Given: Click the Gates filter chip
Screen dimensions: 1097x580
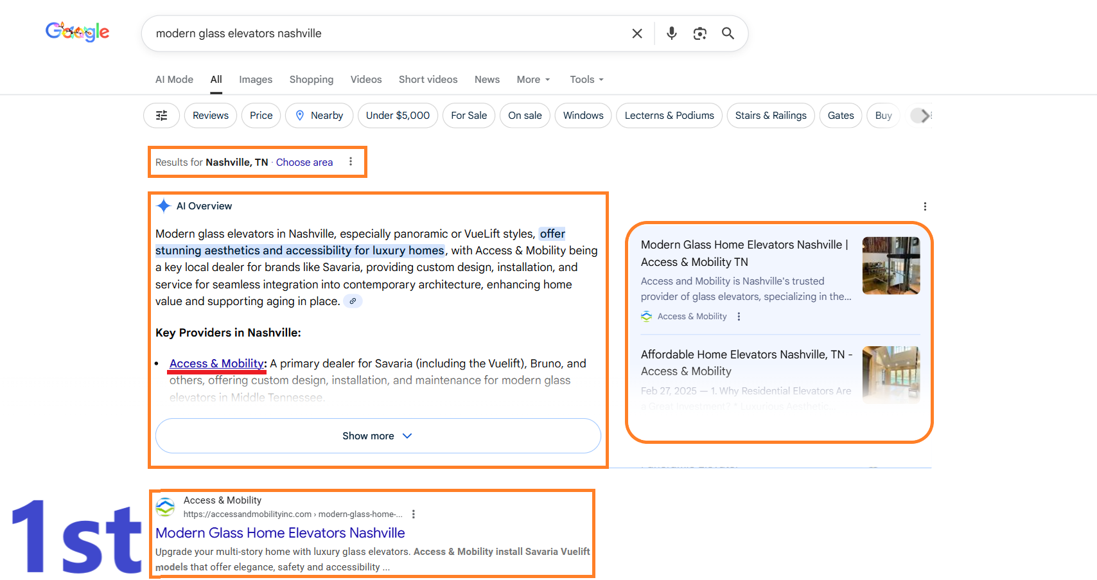Looking at the screenshot, I should coord(841,116).
